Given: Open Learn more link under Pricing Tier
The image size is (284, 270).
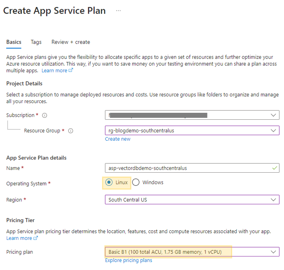Looking at the screenshot, I should [x=19, y=238].
